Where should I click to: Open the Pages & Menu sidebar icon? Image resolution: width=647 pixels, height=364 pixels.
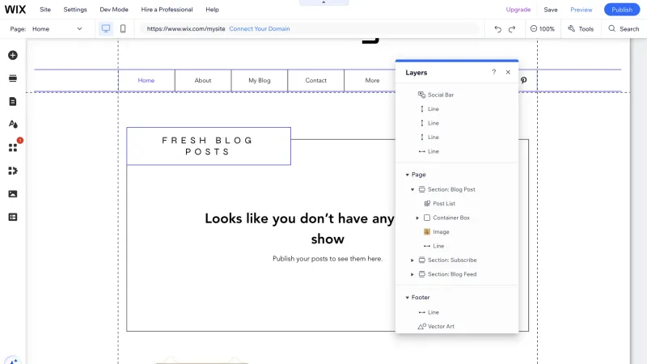[13, 102]
